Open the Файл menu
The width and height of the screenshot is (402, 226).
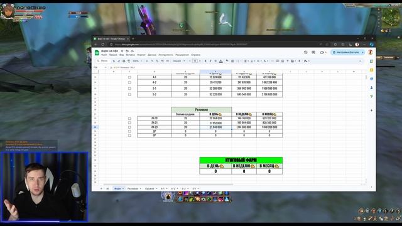tap(104, 55)
